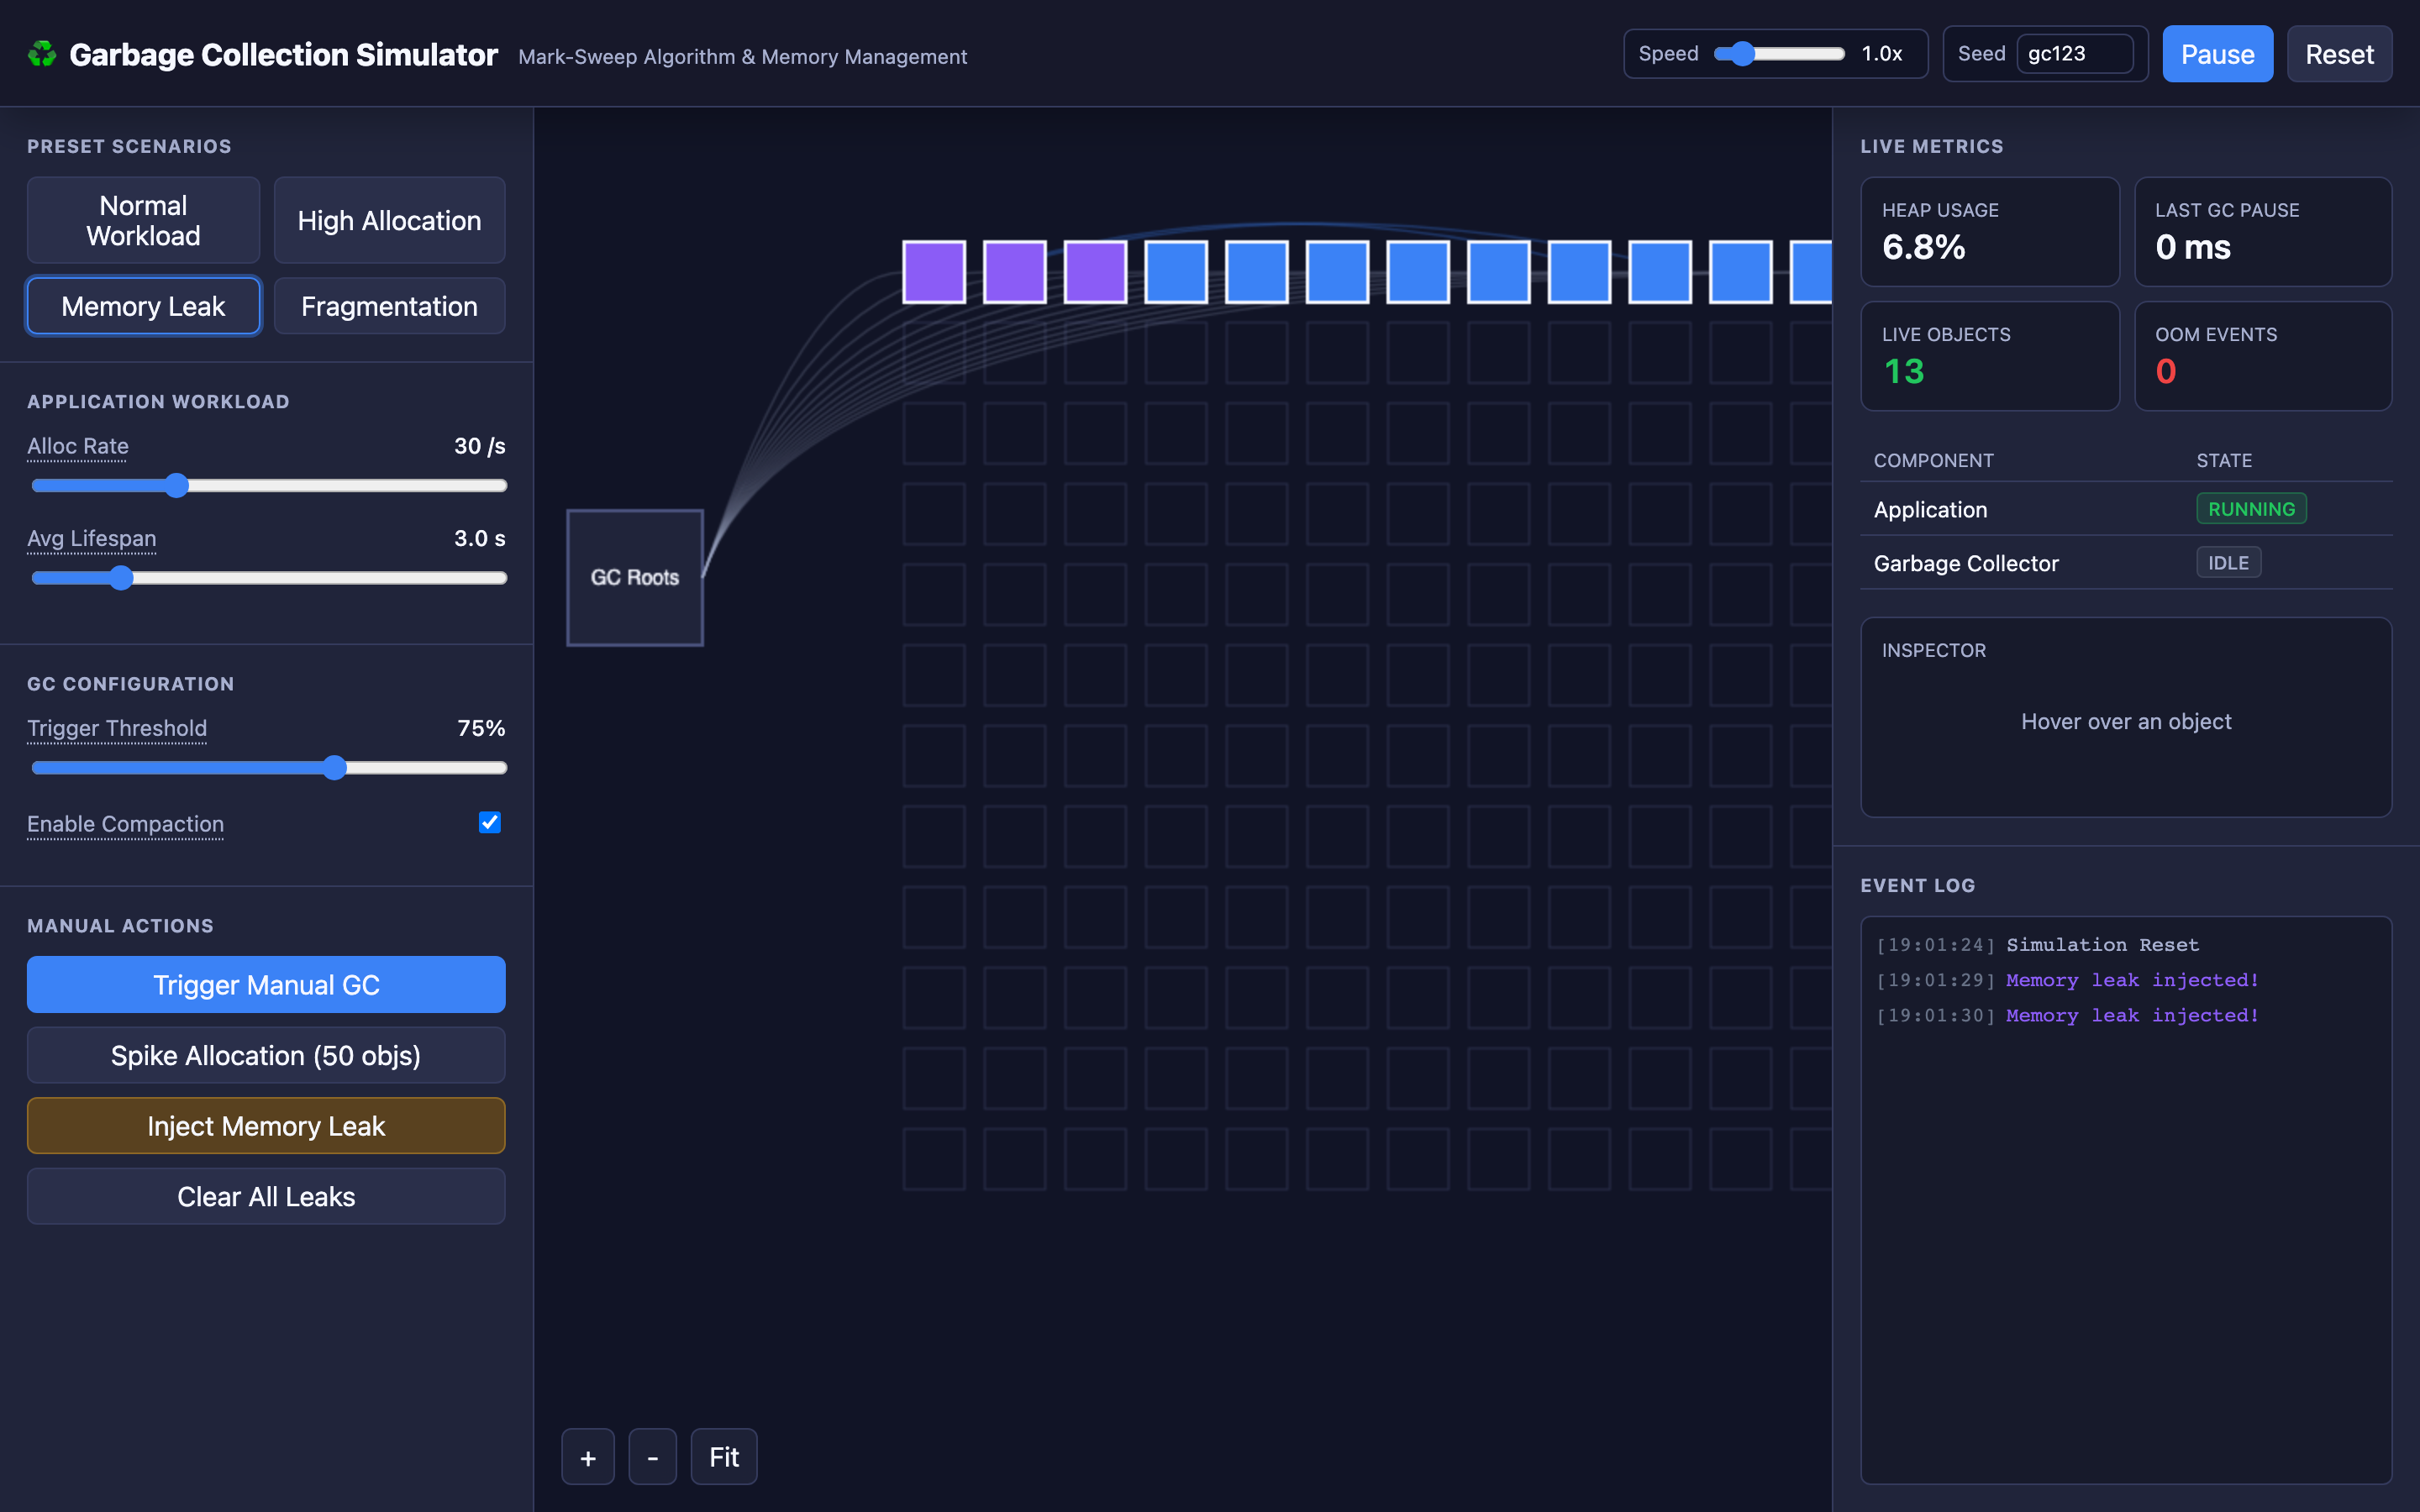Click the Enable Compaction label
This screenshot has height=1512, width=2420.
[x=125, y=824]
